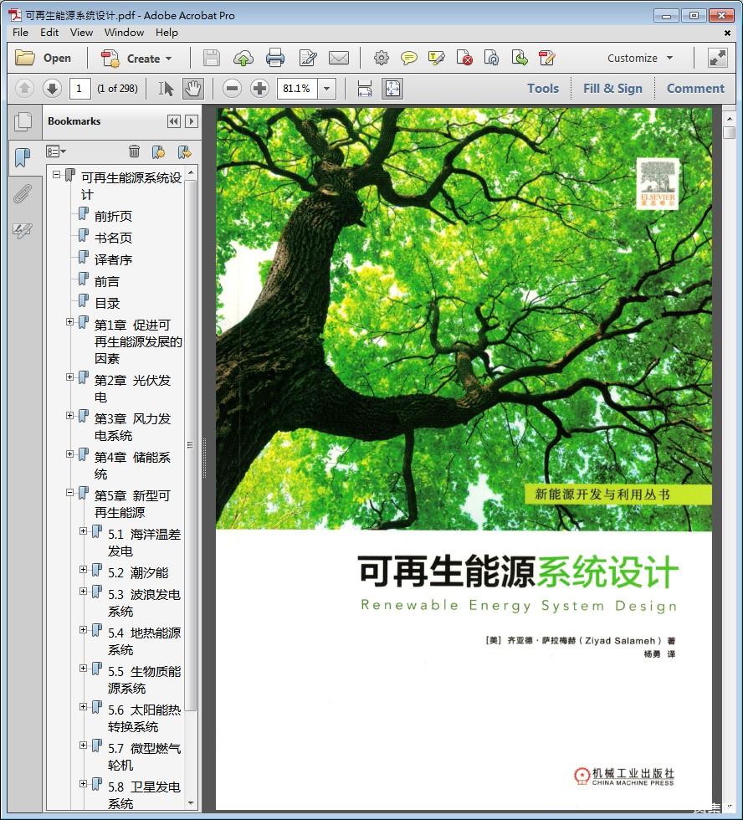The height and width of the screenshot is (820, 743).
Task: Open the Attachments paperclip panel
Action: point(23,194)
